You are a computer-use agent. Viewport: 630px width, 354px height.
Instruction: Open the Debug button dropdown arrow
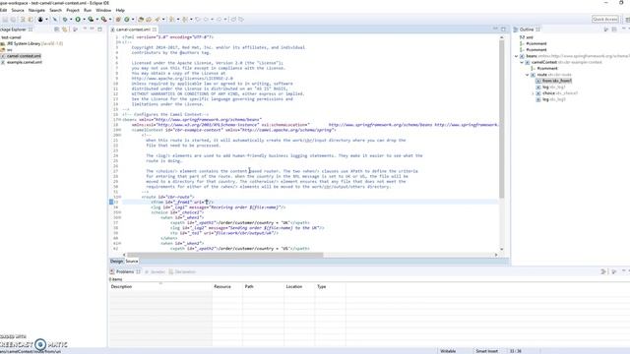(71, 20)
